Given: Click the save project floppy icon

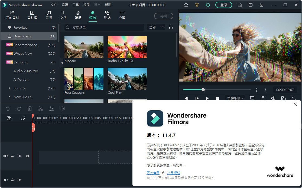Looking at the screenshot, I should coord(240,5).
